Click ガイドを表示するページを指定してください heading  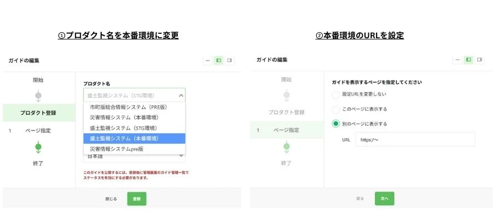click(x=377, y=82)
